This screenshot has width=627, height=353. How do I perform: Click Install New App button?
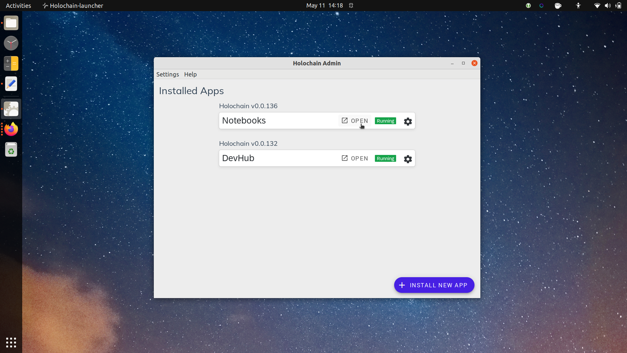pos(434,285)
